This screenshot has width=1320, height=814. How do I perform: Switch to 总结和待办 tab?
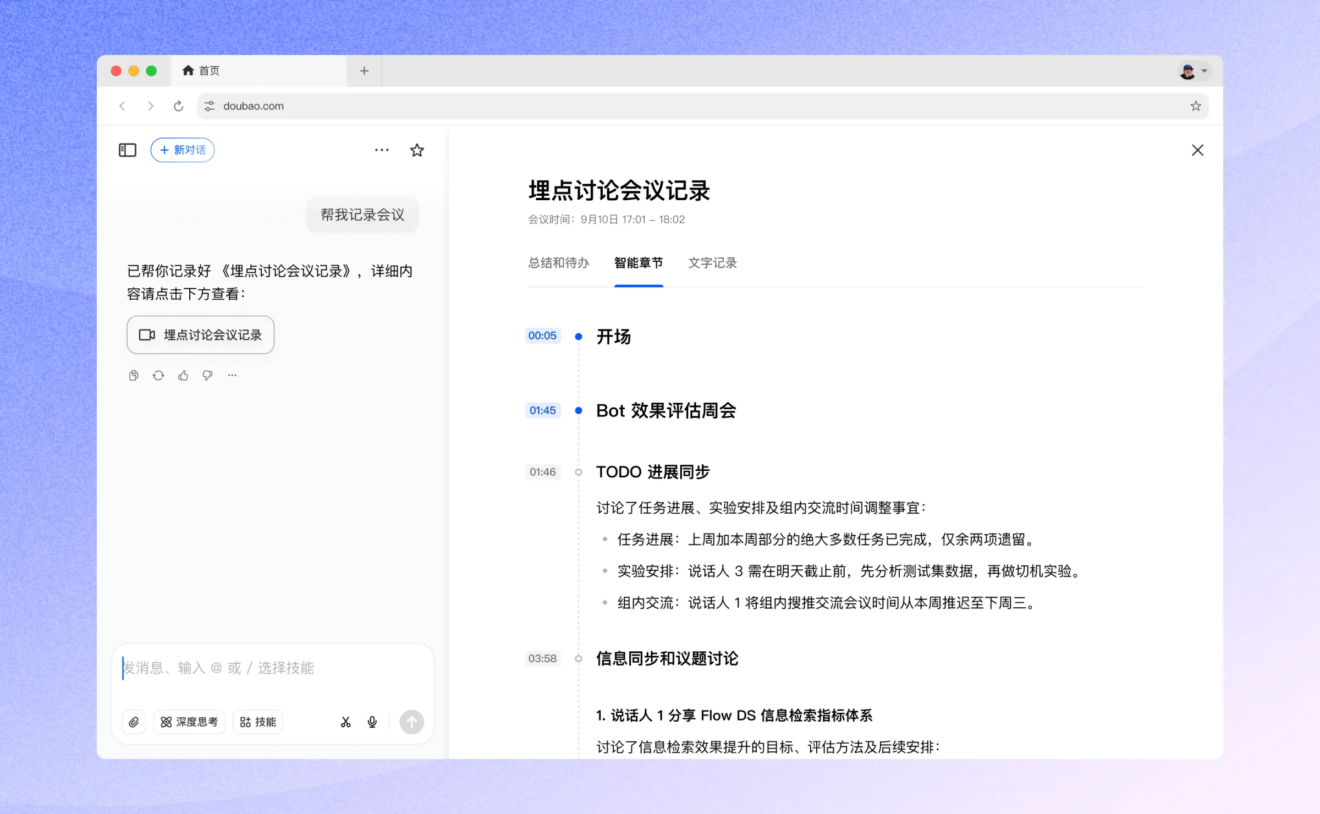tap(559, 263)
